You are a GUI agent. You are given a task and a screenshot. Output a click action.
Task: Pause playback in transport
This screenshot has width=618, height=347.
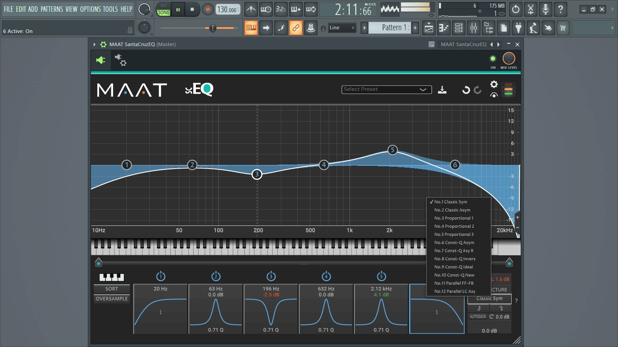point(178,9)
